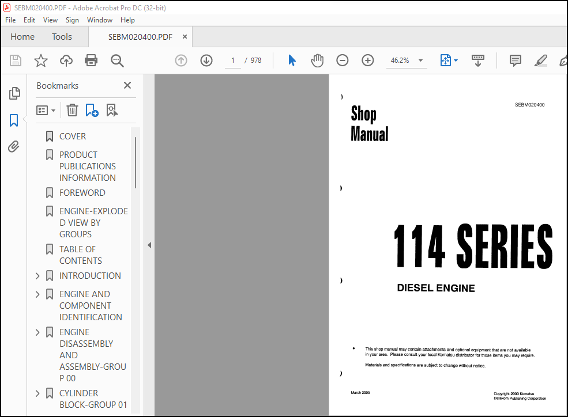Click the Save file icon
Screen dimensions: 568x417
(x=15, y=60)
